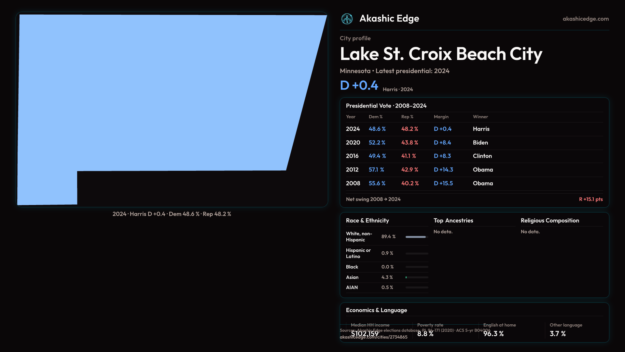The image size is (625, 352).
Task: Click the Religious Composition section heading
Action: click(549, 221)
